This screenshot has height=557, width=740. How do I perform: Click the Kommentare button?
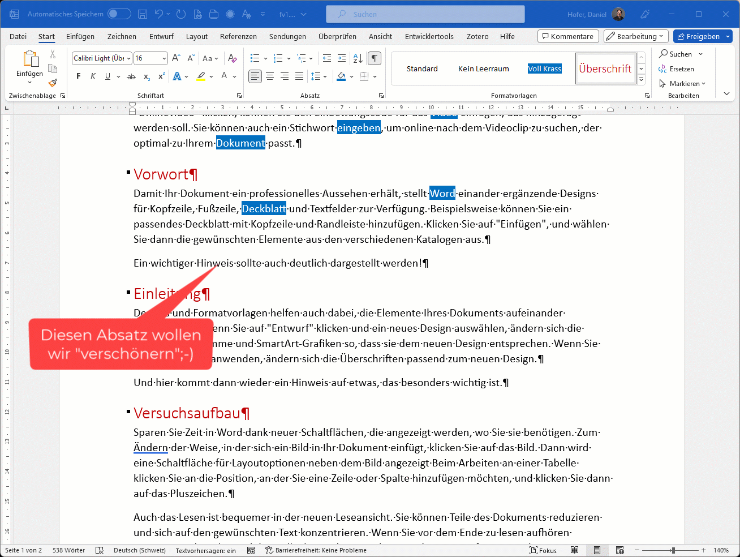click(567, 36)
